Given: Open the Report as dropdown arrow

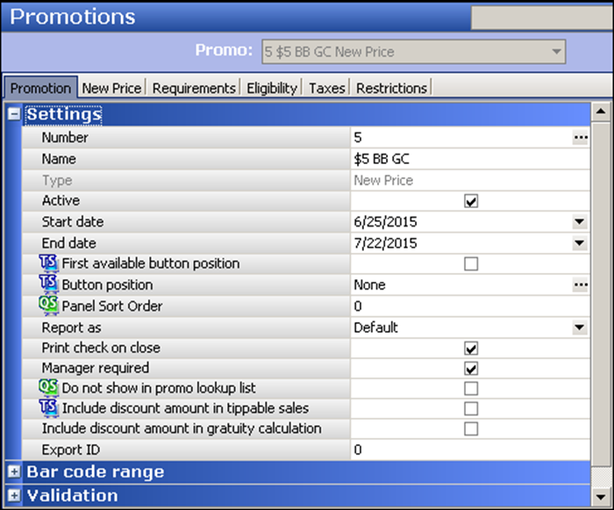Looking at the screenshot, I should (579, 327).
